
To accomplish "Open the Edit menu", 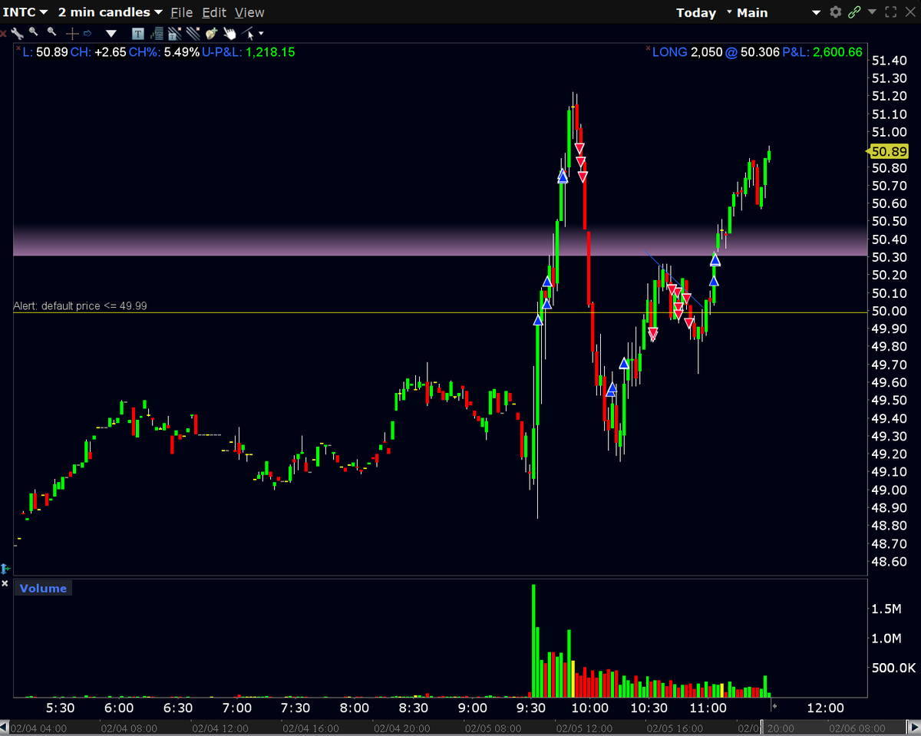I will (214, 12).
